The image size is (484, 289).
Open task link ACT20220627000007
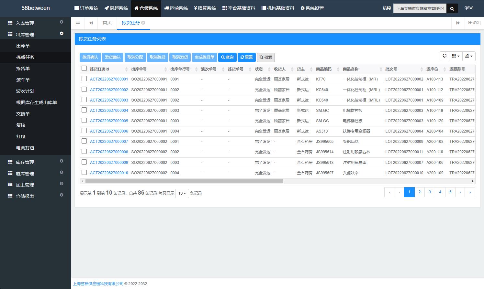coord(109,141)
